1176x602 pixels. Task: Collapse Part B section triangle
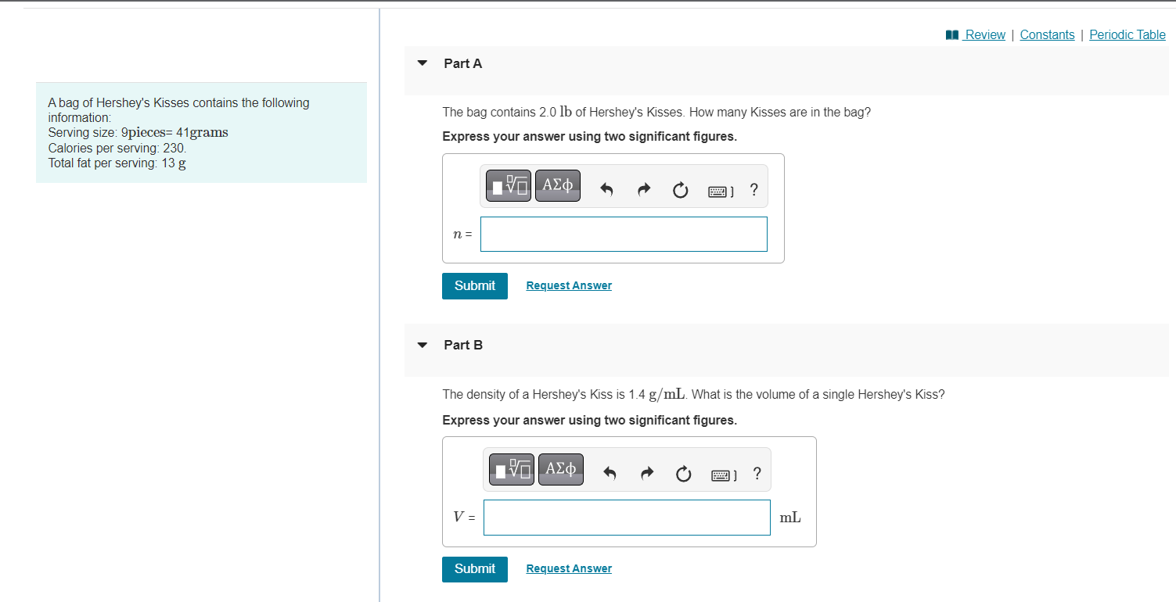(423, 345)
